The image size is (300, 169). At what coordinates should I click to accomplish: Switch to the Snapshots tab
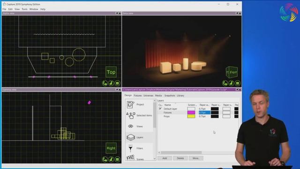pyautogui.click(x=170, y=95)
